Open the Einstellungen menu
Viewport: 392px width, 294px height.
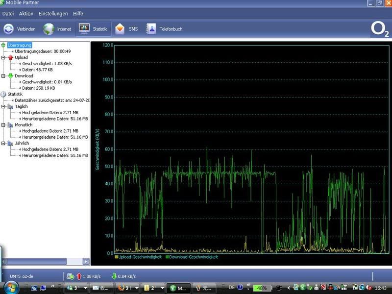click(x=53, y=14)
